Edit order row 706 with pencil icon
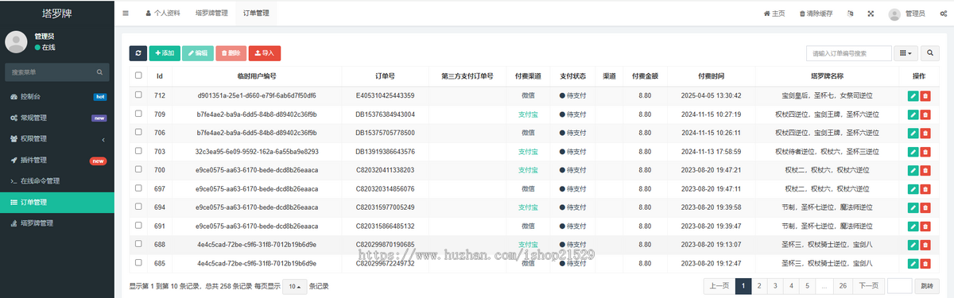This screenshot has width=954, height=298. click(x=913, y=133)
